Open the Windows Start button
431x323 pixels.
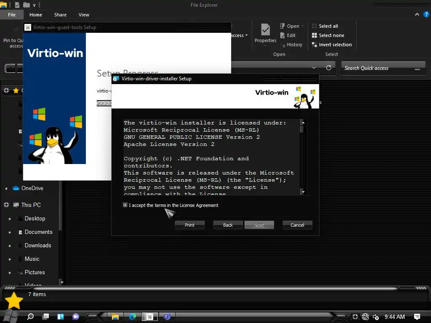[10, 316]
